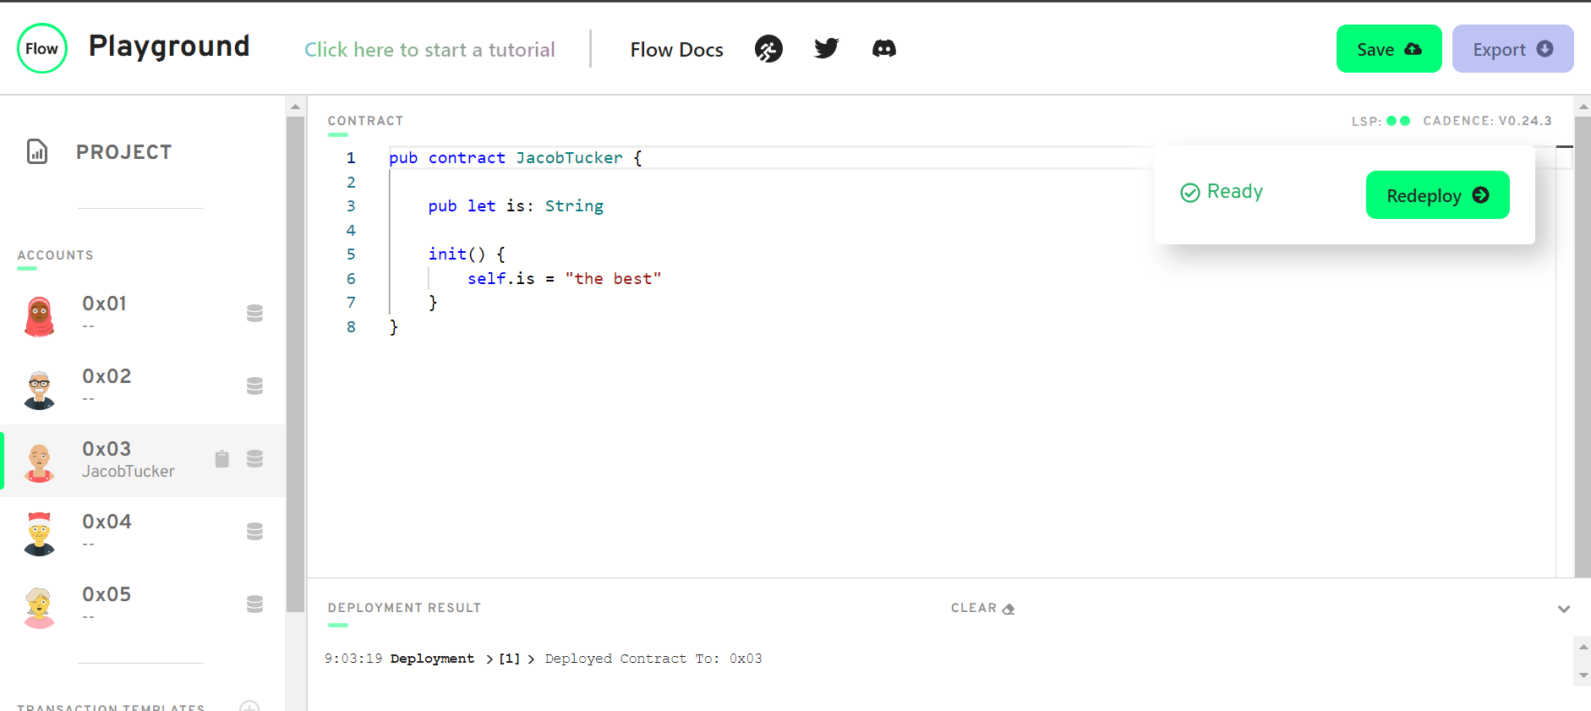Viewport: 1591px width, 711px height.
Task: Open storage icon for account 0x05
Action: [254, 604]
